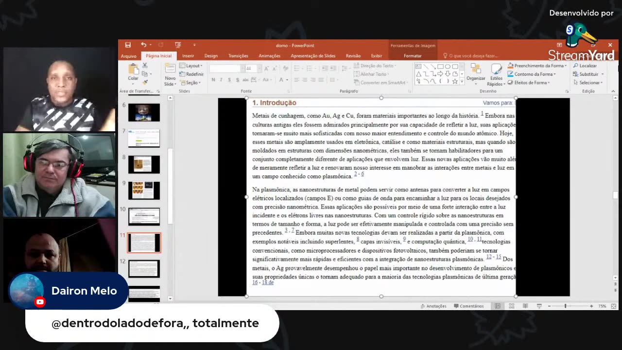Open the Exibir tab
The width and height of the screenshot is (622, 350).
pos(377,56)
